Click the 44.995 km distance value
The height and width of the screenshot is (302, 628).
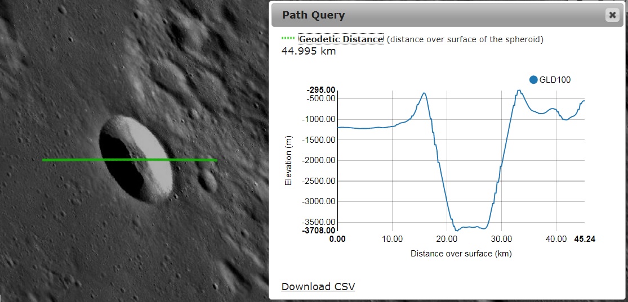point(308,51)
